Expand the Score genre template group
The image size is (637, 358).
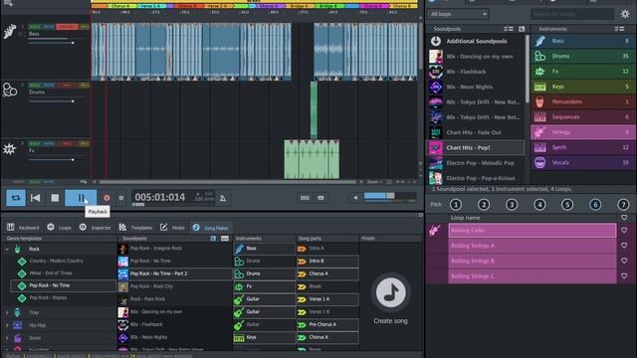click(7, 338)
